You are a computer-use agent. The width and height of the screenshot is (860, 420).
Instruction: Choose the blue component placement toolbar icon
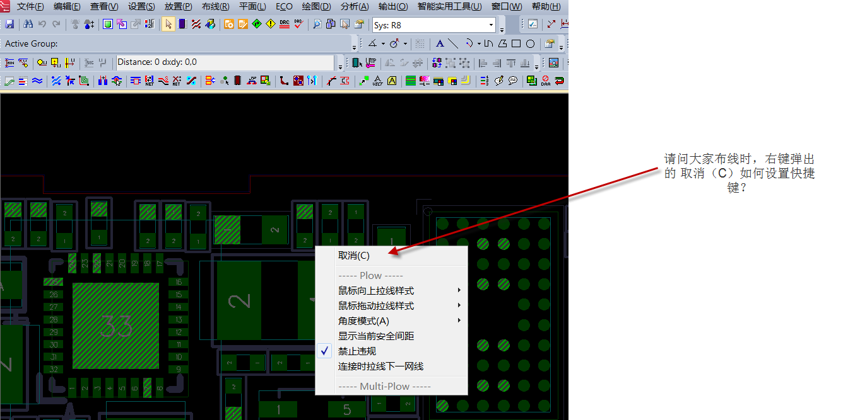pyautogui.click(x=182, y=25)
